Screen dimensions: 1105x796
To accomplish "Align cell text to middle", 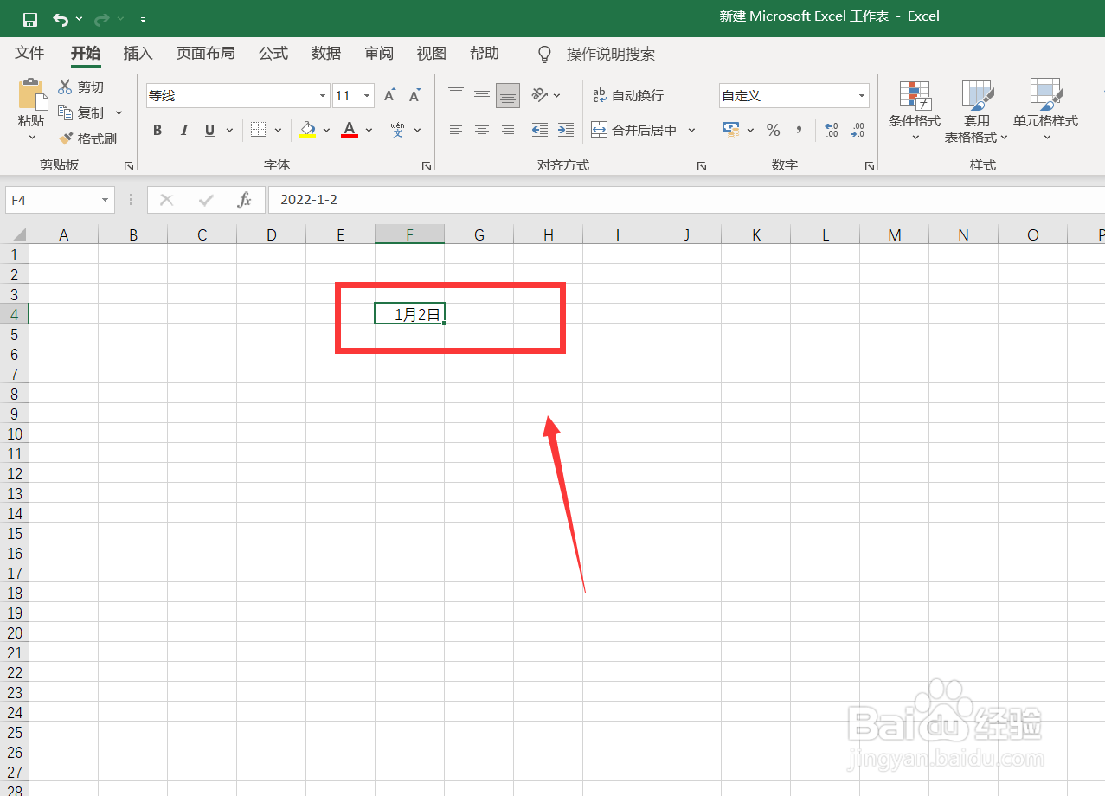I will (x=482, y=96).
